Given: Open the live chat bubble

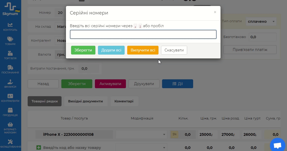Looking at the screenshot, I should 277,146.
